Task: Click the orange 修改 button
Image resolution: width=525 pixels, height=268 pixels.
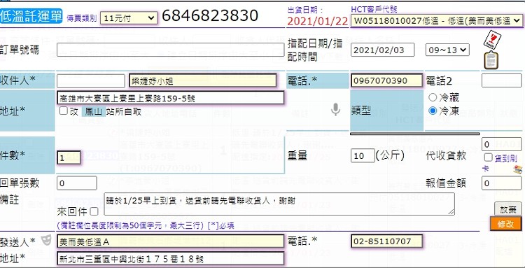Action: 505,224
